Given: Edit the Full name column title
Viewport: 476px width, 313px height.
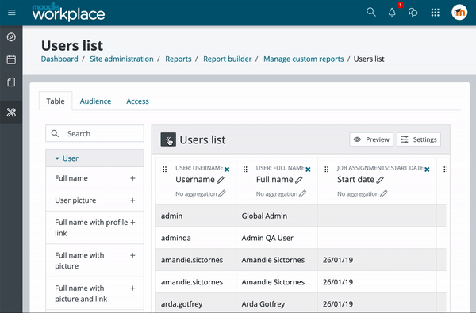Looking at the screenshot, I should 299,180.
